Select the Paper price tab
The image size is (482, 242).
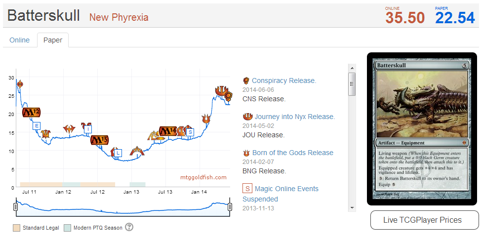(53, 40)
